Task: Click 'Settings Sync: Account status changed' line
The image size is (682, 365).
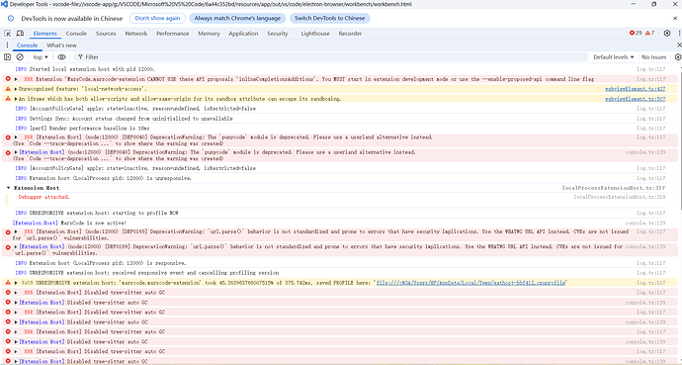Action: tap(124, 119)
